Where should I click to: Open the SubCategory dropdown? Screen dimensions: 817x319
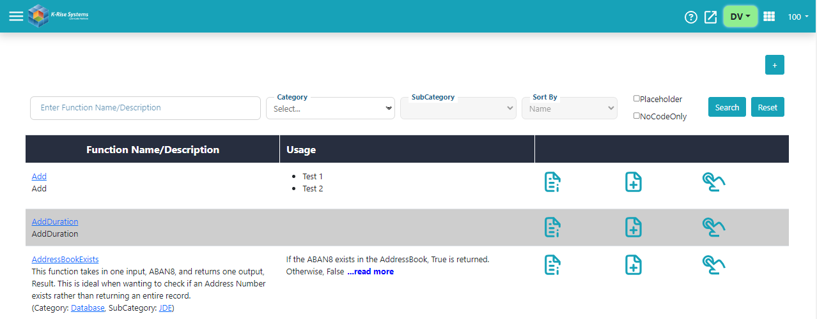click(458, 108)
